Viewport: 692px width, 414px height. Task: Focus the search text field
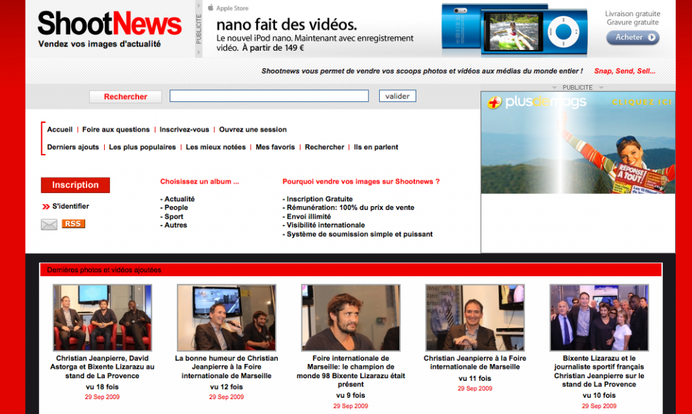pyautogui.click(x=269, y=96)
